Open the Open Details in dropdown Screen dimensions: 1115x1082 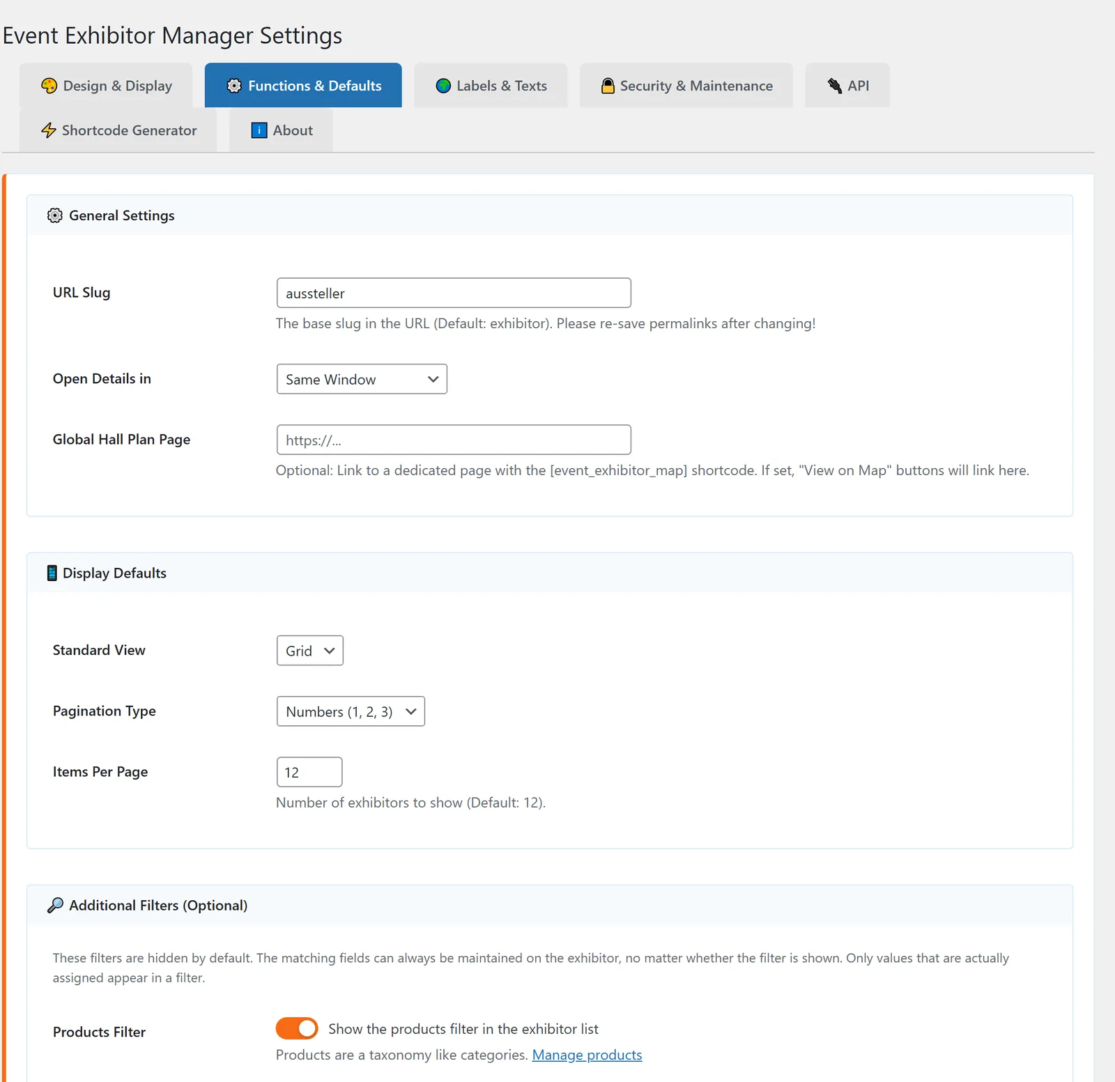pos(362,379)
